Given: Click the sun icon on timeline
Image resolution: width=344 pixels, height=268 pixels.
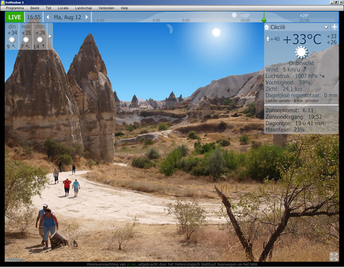Looking at the screenshot, I should coord(234,15).
